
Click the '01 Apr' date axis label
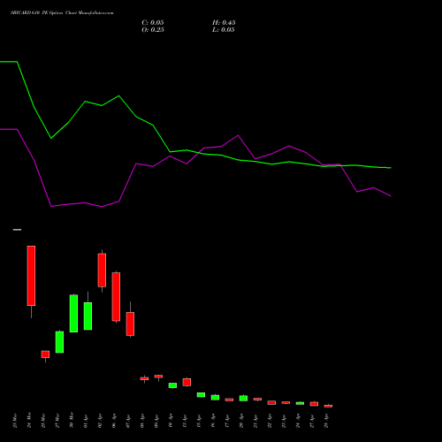(x=86, y=421)
